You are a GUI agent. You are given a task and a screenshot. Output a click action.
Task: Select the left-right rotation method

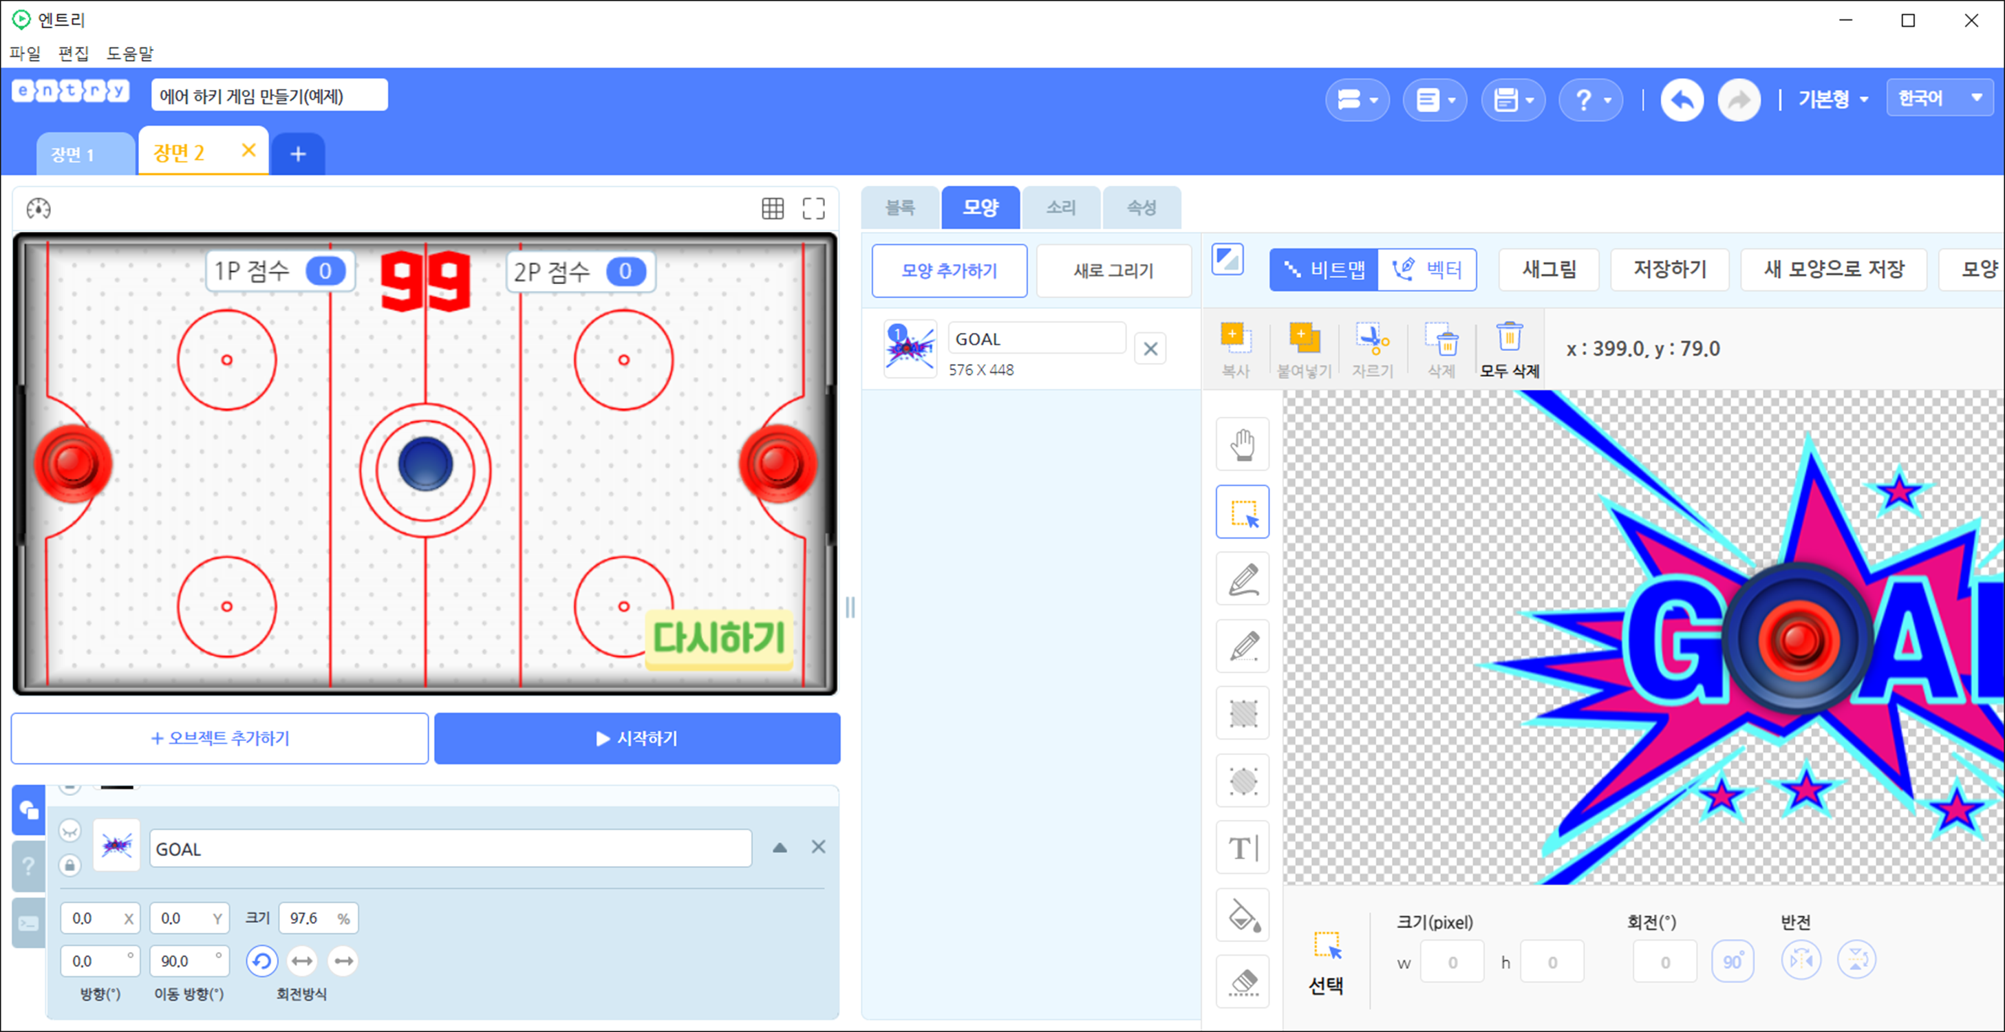pos(302,961)
